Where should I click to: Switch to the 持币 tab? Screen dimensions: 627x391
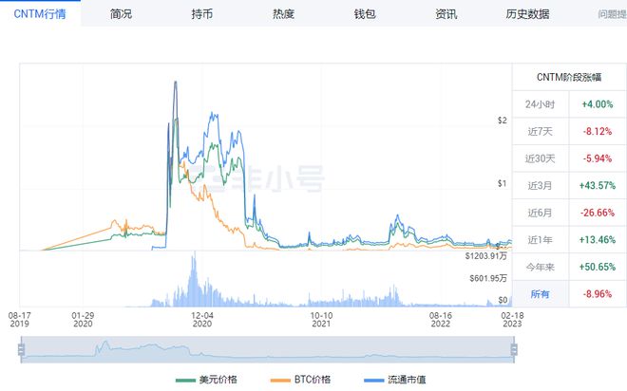(x=202, y=14)
